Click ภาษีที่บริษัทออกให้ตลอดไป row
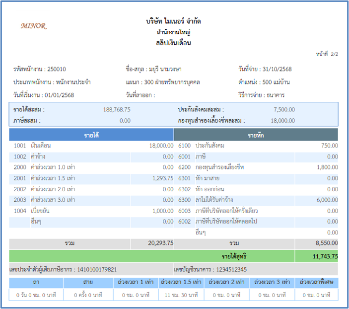The image size is (349, 309). tap(256, 222)
